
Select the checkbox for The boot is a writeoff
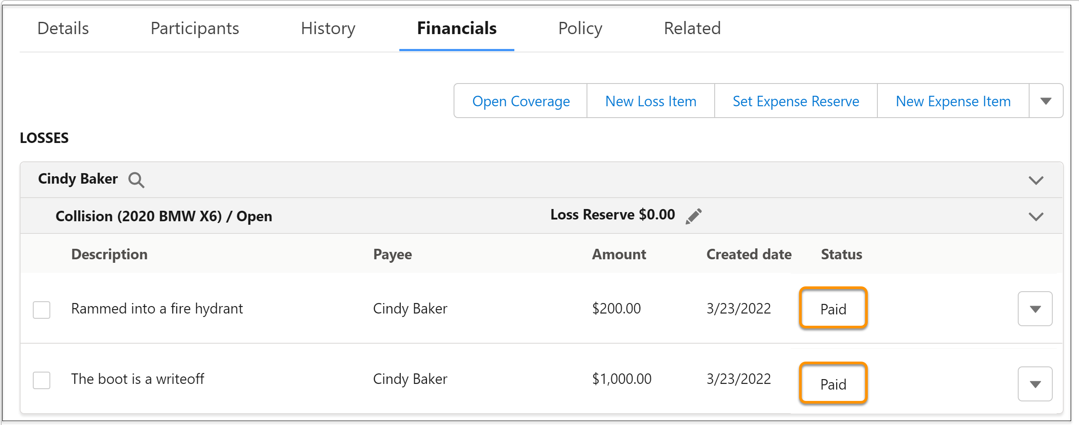tap(42, 380)
